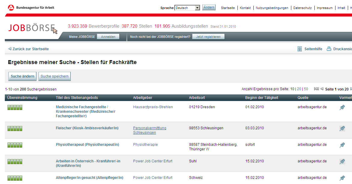Open employer Personalvermittlung Schleusingen link

click(150, 130)
